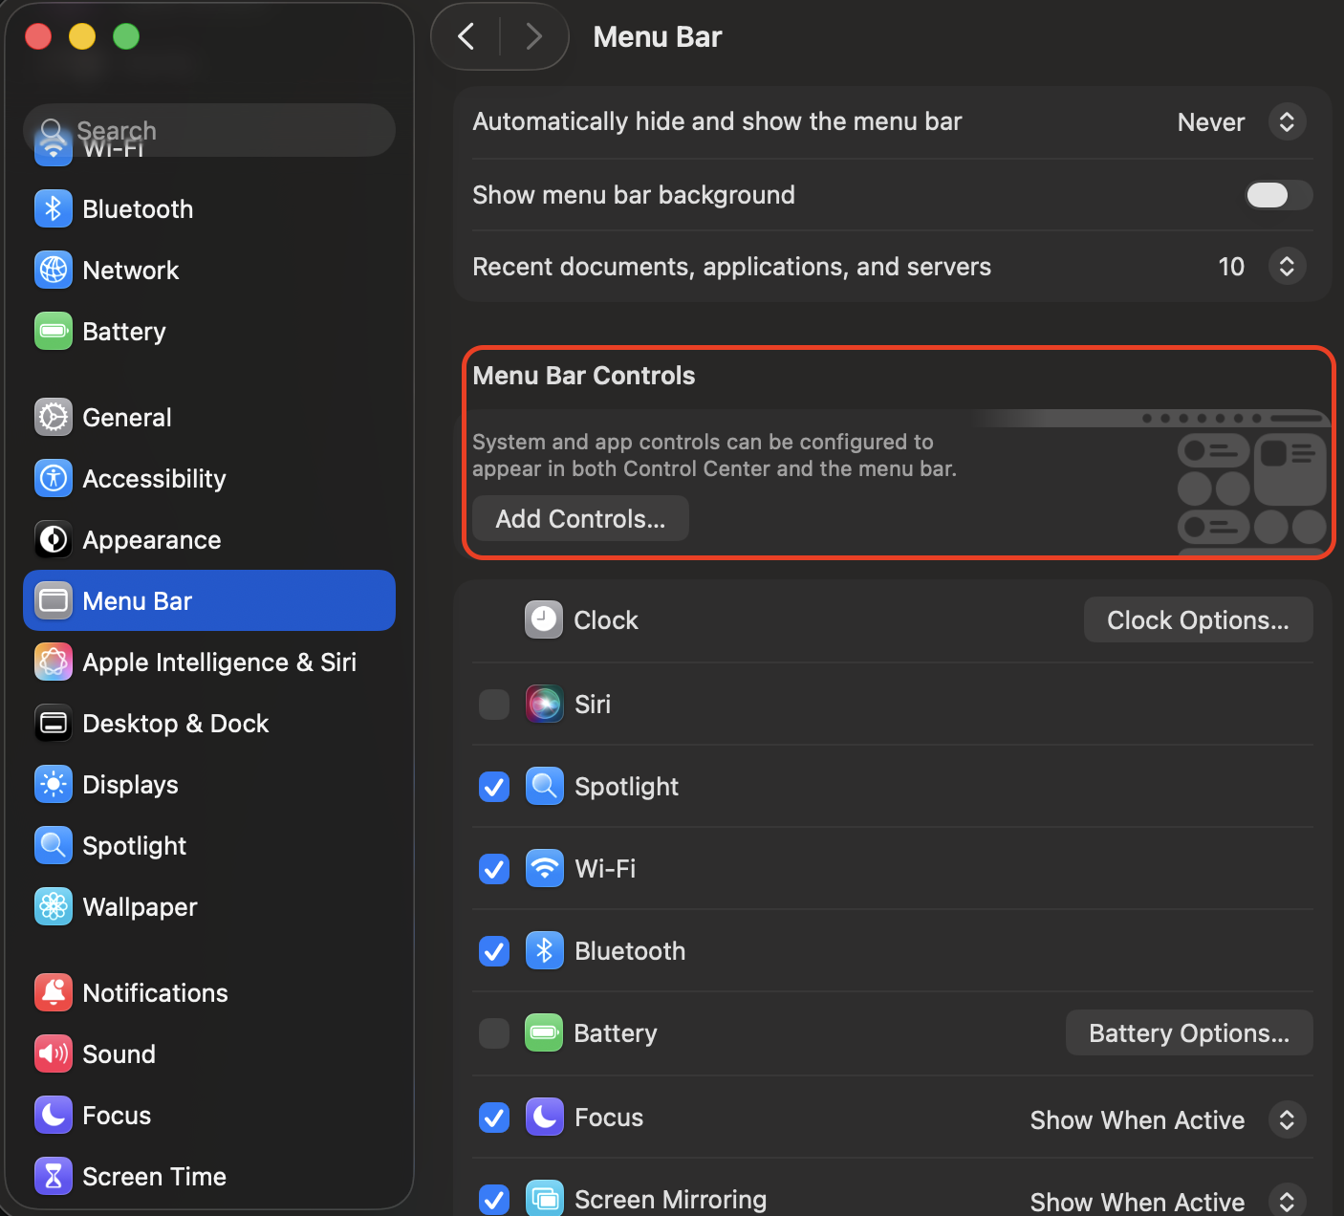Toggle Show menu bar background switch
This screenshot has height=1216, width=1344.
(x=1278, y=195)
